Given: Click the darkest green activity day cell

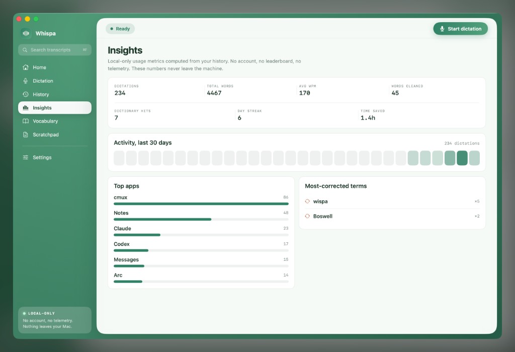Looking at the screenshot, I should point(462,158).
